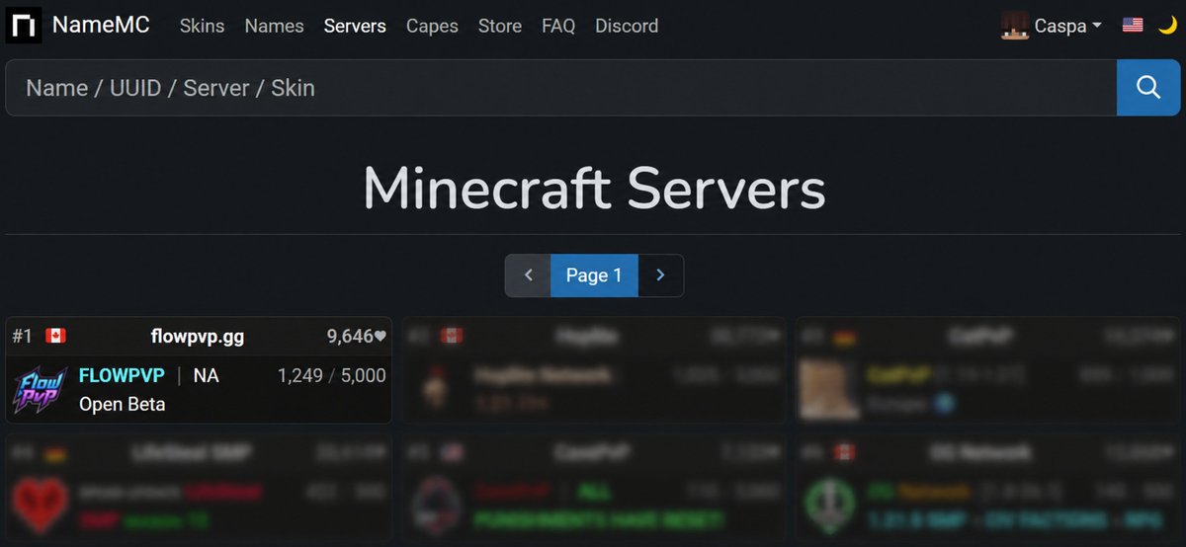This screenshot has width=1186, height=547.
Task: Open the Capes section
Action: (432, 26)
